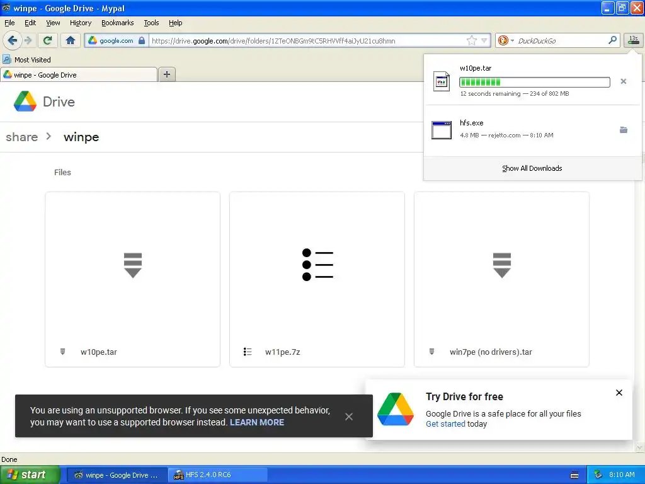Open a new tab with the plus button

(166, 74)
